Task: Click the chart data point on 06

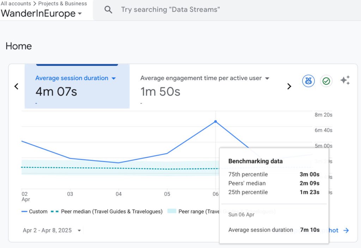Action: click(x=215, y=121)
